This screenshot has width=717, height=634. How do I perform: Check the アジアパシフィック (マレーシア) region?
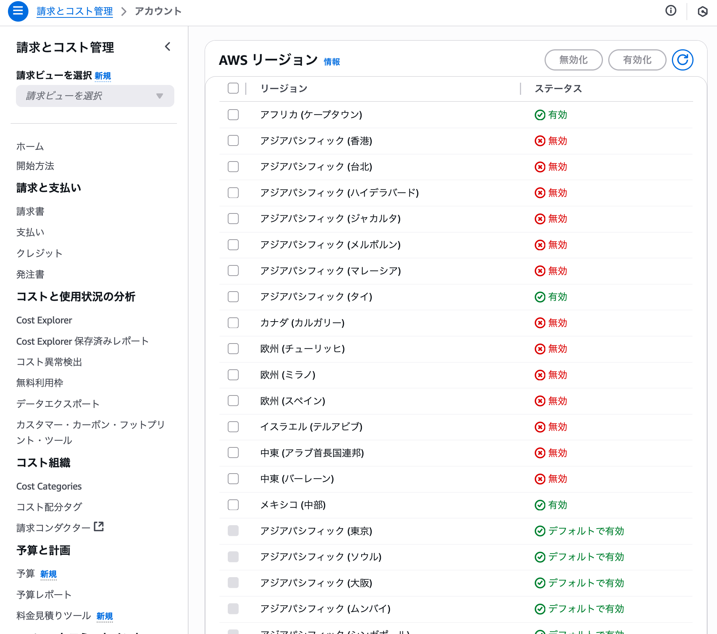[x=233, y=271]
